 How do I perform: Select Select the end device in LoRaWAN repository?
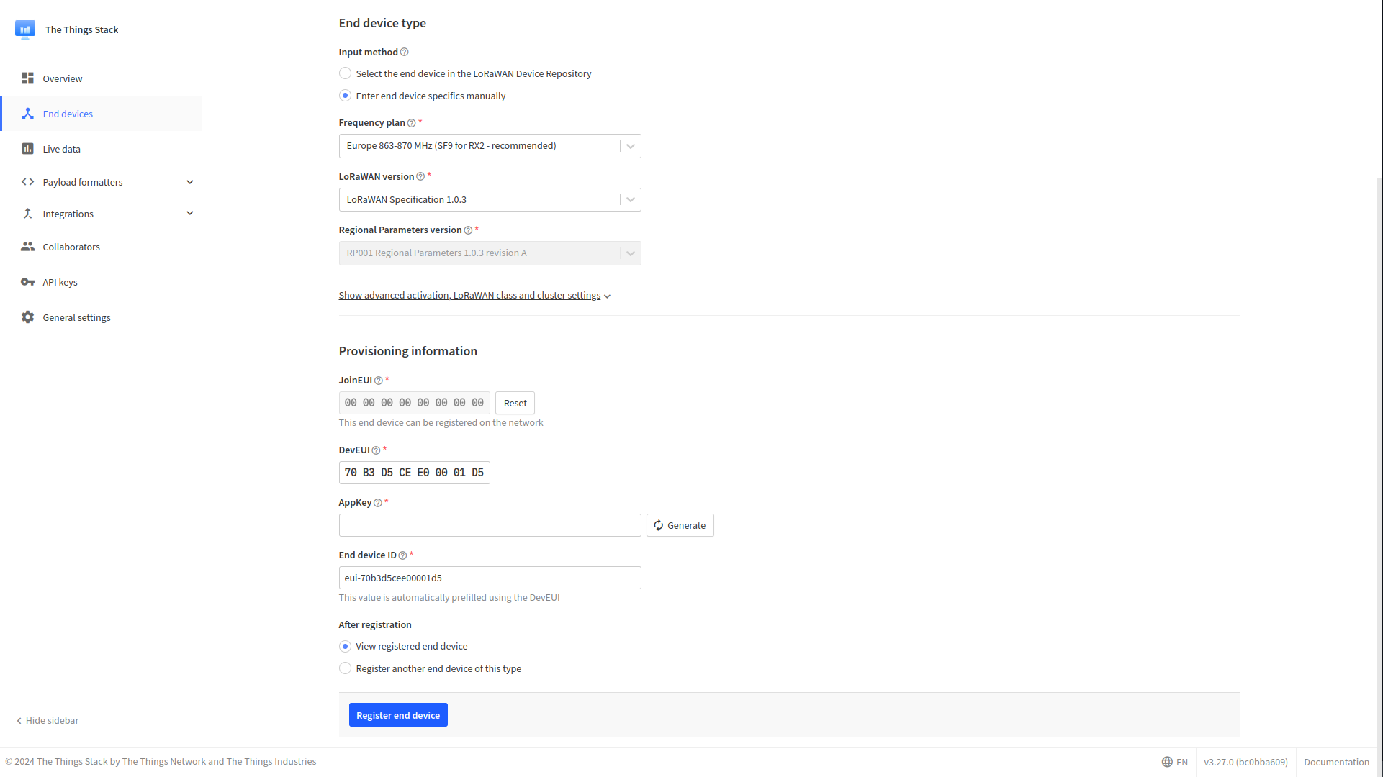345,73
